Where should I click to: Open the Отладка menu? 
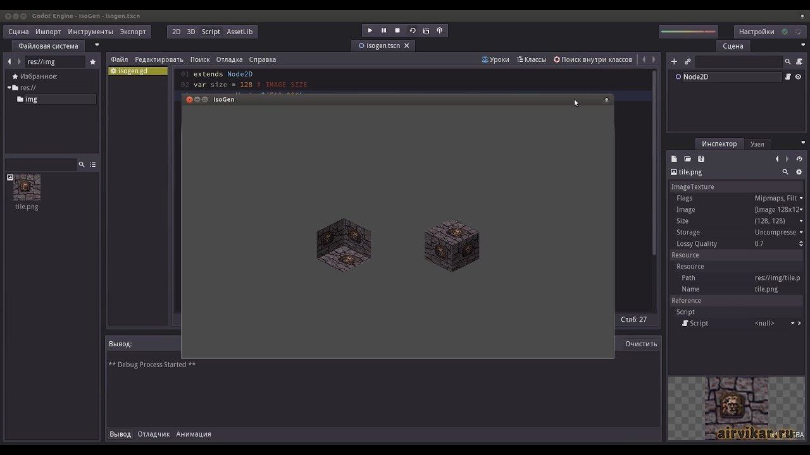coord(230,59)
